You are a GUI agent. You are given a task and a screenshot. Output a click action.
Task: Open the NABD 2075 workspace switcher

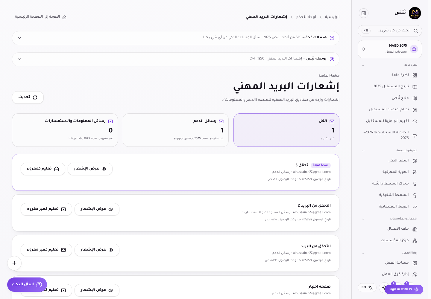pyautogui.click(x=390, y=49)
